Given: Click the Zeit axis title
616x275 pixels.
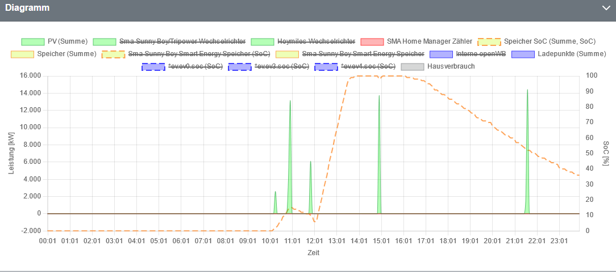Looking at the screenshot, I should click(314, 253).
